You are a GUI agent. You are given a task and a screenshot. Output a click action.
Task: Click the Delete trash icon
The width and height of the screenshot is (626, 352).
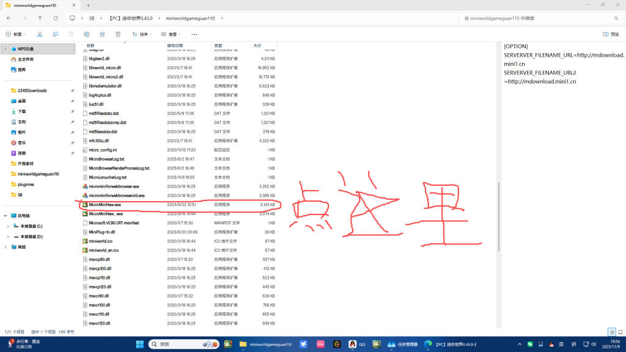(117, 34)
